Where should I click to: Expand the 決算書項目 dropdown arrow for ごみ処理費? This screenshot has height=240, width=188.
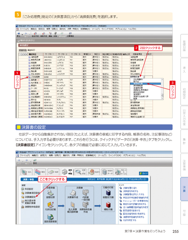pos(144,77)
